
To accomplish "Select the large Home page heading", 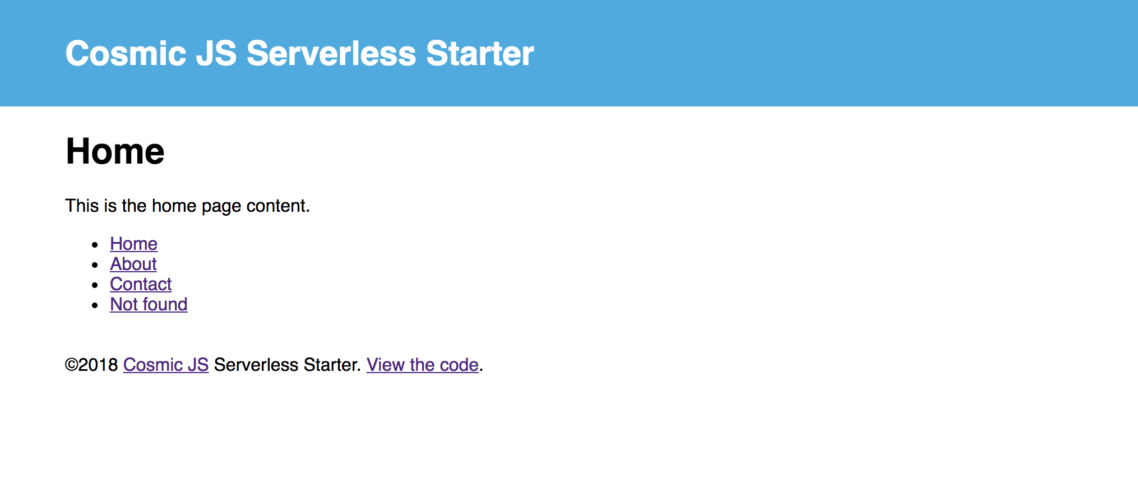I will pos(115,151).
